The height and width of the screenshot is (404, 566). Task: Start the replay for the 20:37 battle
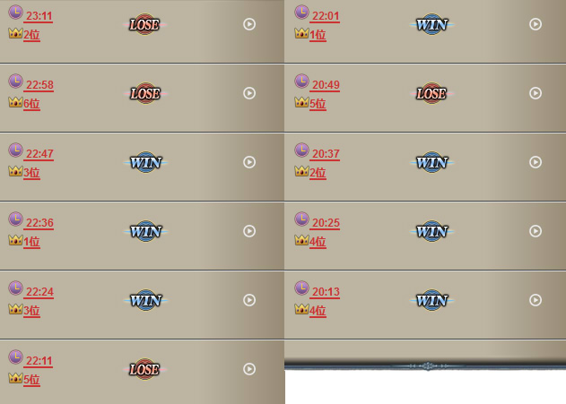coord(535,162)
